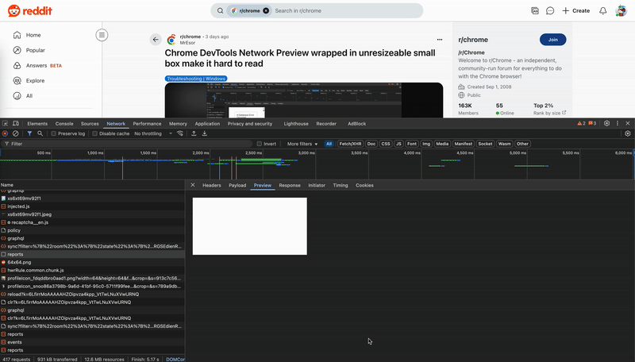The height and width of the screenshot is (362, 635).
Task: Select the 64x64.png request row
Action: coord(92,263)
